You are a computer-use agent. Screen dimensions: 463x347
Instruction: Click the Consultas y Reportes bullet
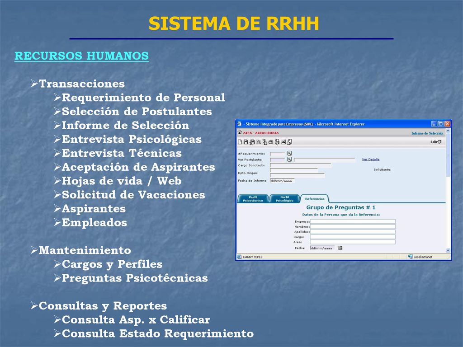pos(103,306)
